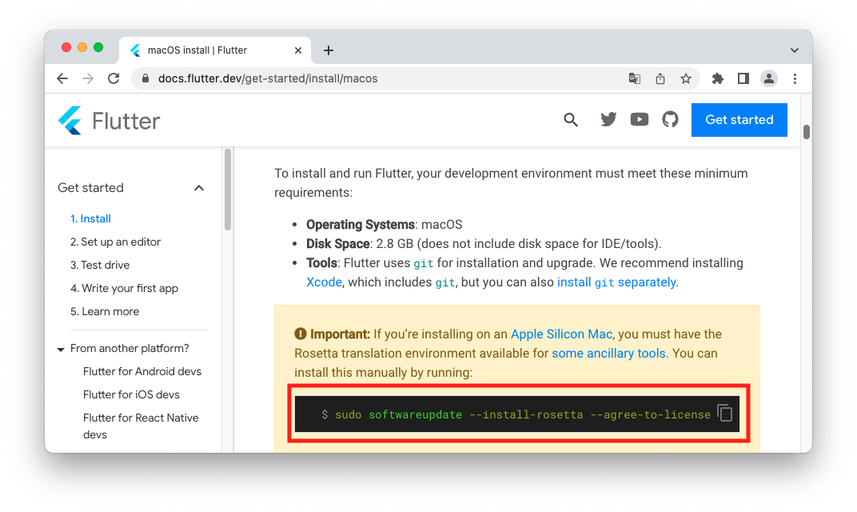
Task: Click the browser forward arrow
Action: click(x=88, y=78)
